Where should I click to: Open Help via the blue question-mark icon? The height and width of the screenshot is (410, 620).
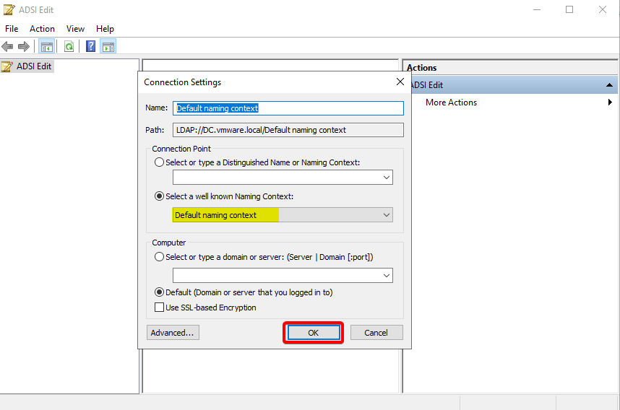tap(91, 47)
